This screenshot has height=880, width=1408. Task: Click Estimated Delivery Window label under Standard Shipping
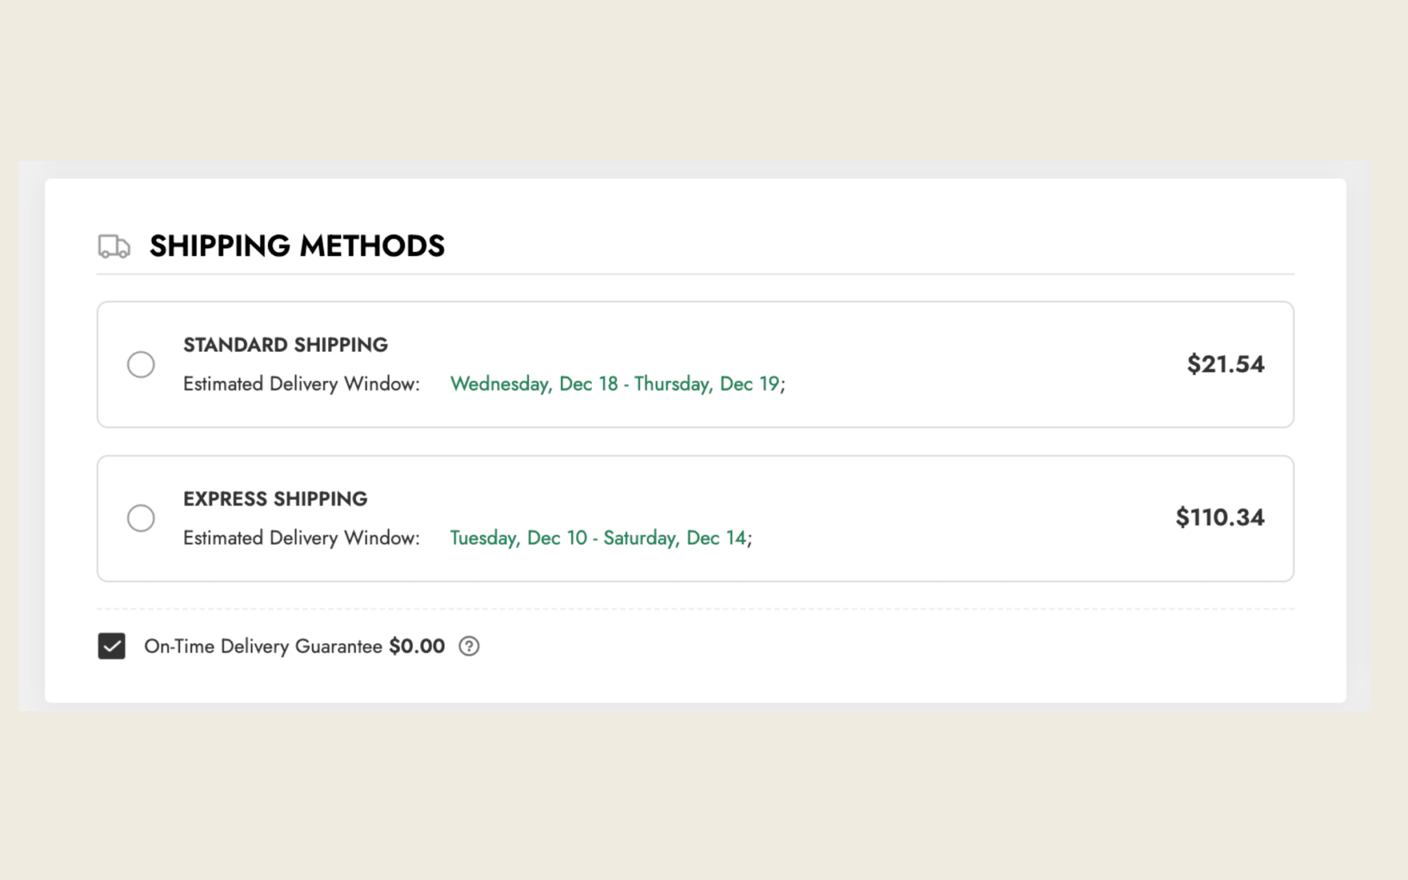point(301,384)
